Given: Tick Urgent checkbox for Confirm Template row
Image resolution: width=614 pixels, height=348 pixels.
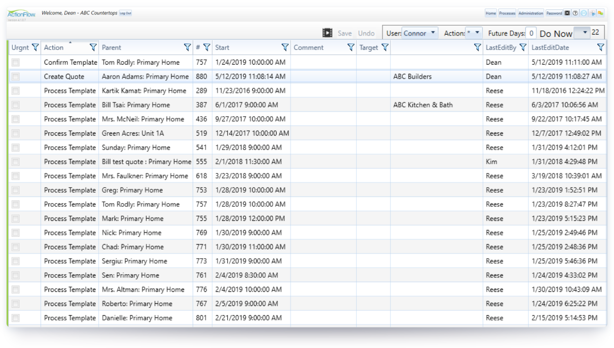Looking at the screenshot, I should [x=16, y=62].
